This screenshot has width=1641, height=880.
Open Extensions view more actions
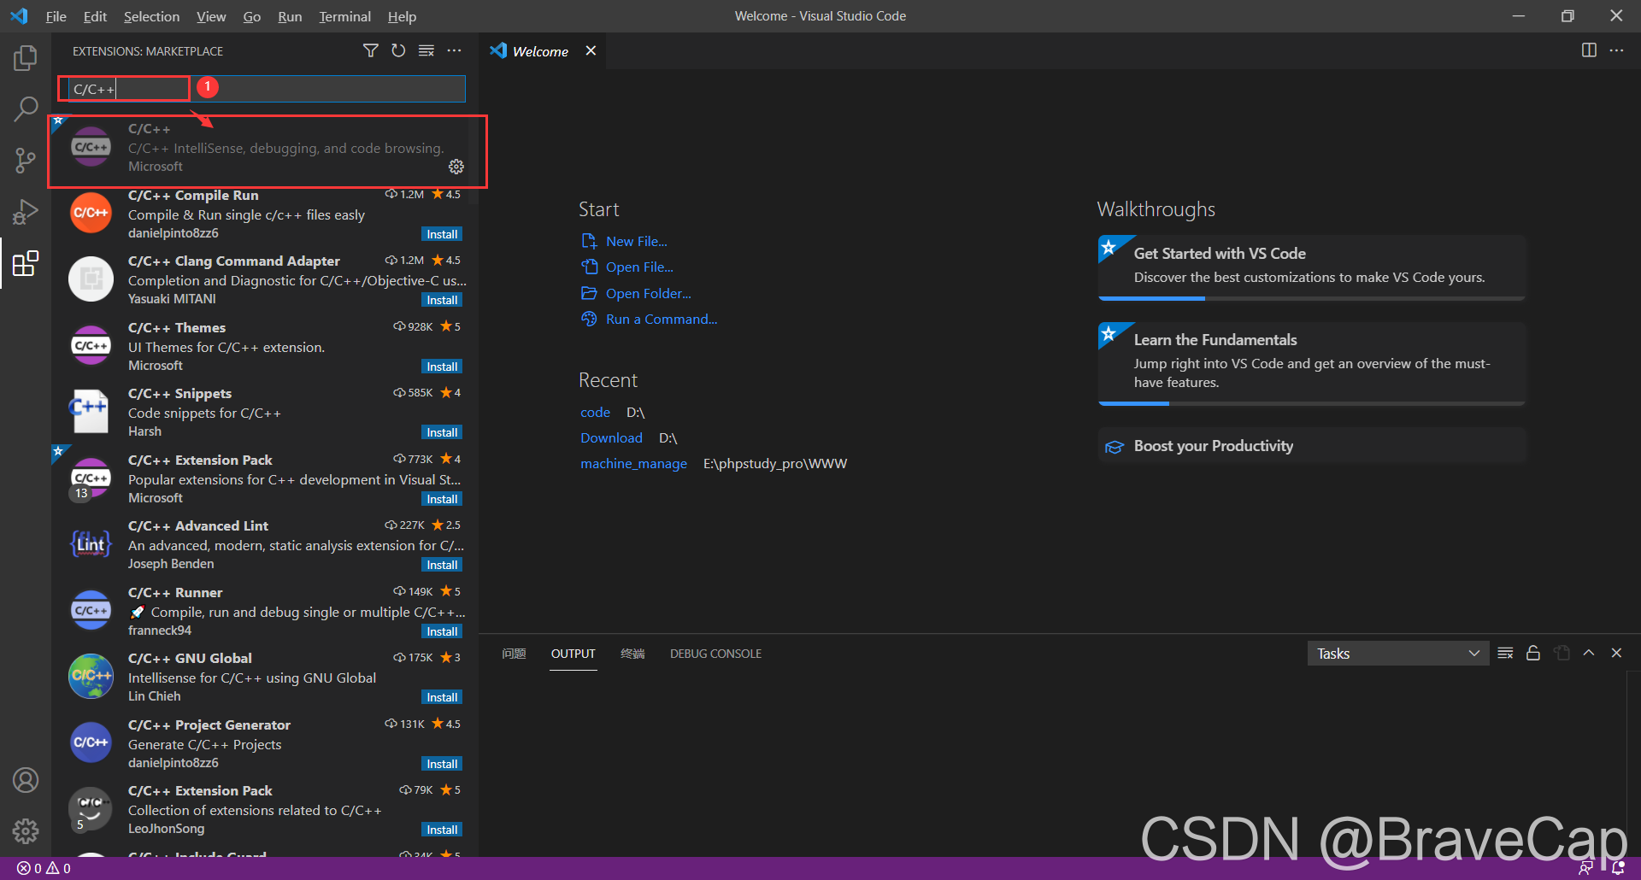[x=455, y=51]
